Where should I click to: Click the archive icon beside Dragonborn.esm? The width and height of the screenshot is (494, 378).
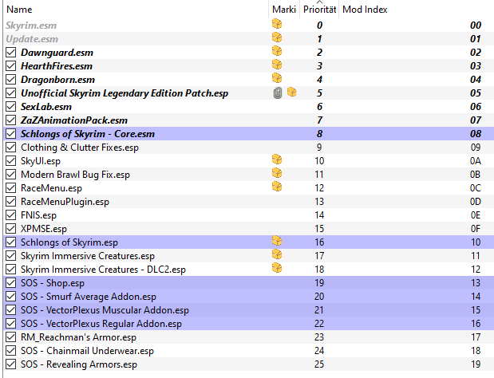pos(277,78)
